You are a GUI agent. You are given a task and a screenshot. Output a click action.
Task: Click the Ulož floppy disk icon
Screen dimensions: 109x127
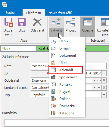[22, 22]
